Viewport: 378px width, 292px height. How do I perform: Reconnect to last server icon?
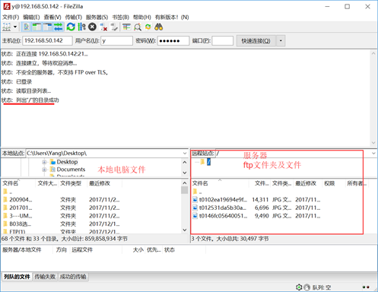(114, 27)
